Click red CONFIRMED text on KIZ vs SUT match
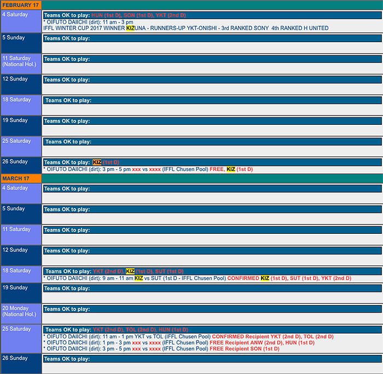The height and width of the screenshot is (374, 383). pos(243,278)
